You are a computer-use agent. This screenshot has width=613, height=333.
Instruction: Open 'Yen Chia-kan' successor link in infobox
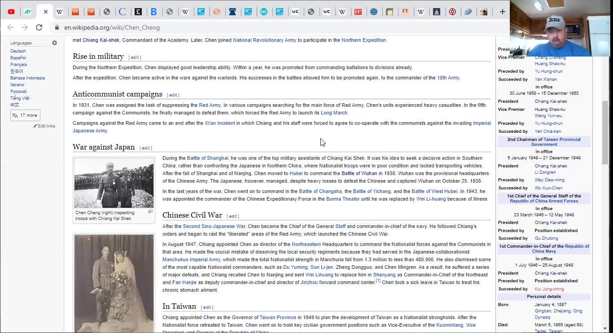click(548, 131)
